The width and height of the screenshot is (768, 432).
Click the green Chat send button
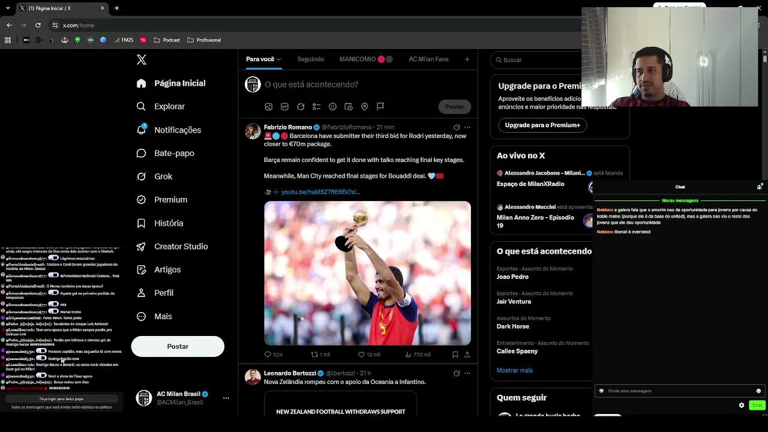pyautogui.click(x=757, y=406)
